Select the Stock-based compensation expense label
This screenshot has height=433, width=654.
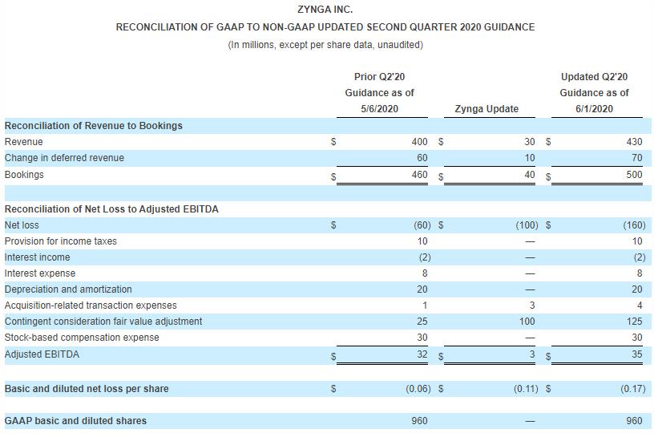pos(82,338)
